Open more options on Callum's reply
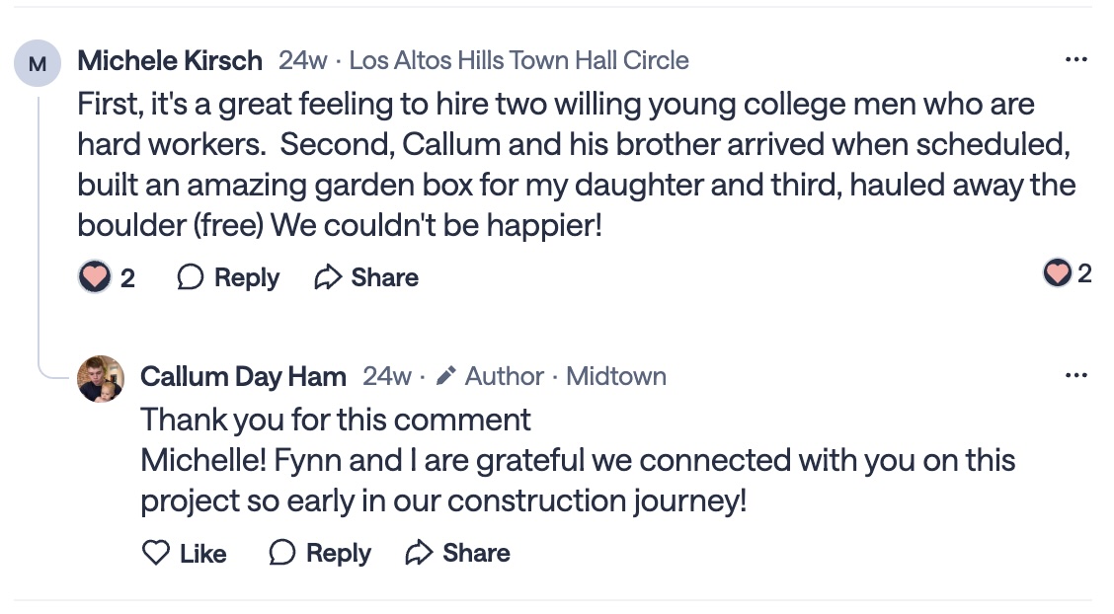The width and height of the screenshot is (1114, 614). (x=1075, y=376)
